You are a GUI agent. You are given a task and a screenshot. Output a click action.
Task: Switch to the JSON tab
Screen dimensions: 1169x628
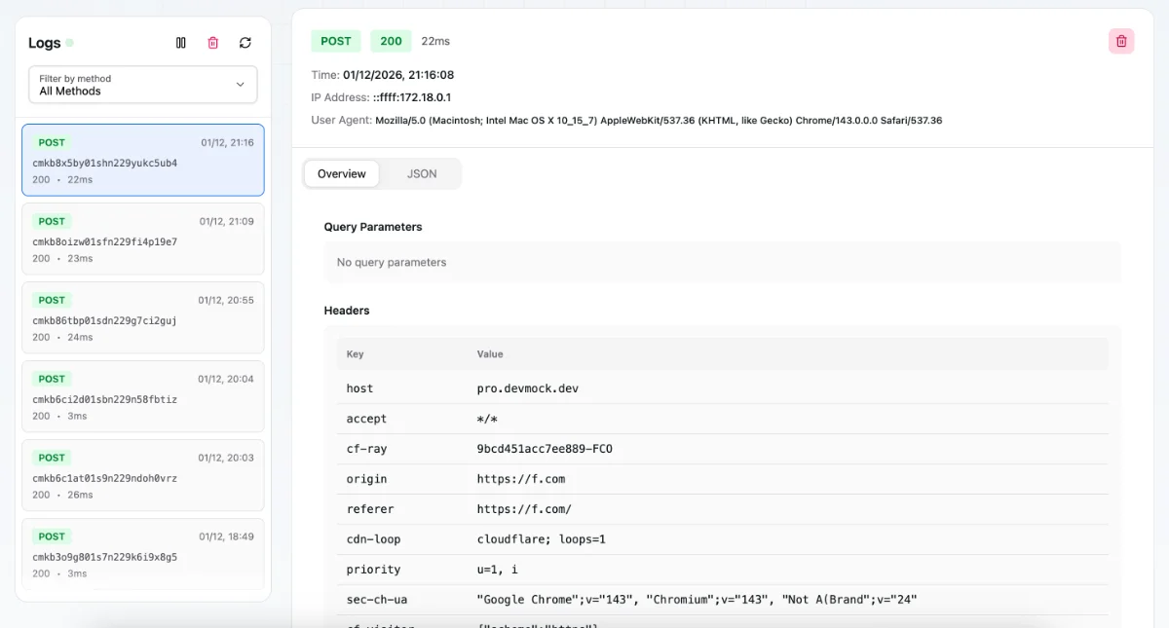(422, 173)
